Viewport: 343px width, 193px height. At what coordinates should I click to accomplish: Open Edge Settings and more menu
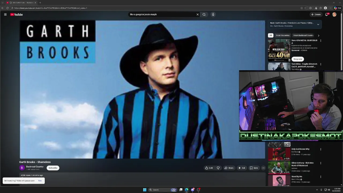pyautogui.click(x=330, y=8)
